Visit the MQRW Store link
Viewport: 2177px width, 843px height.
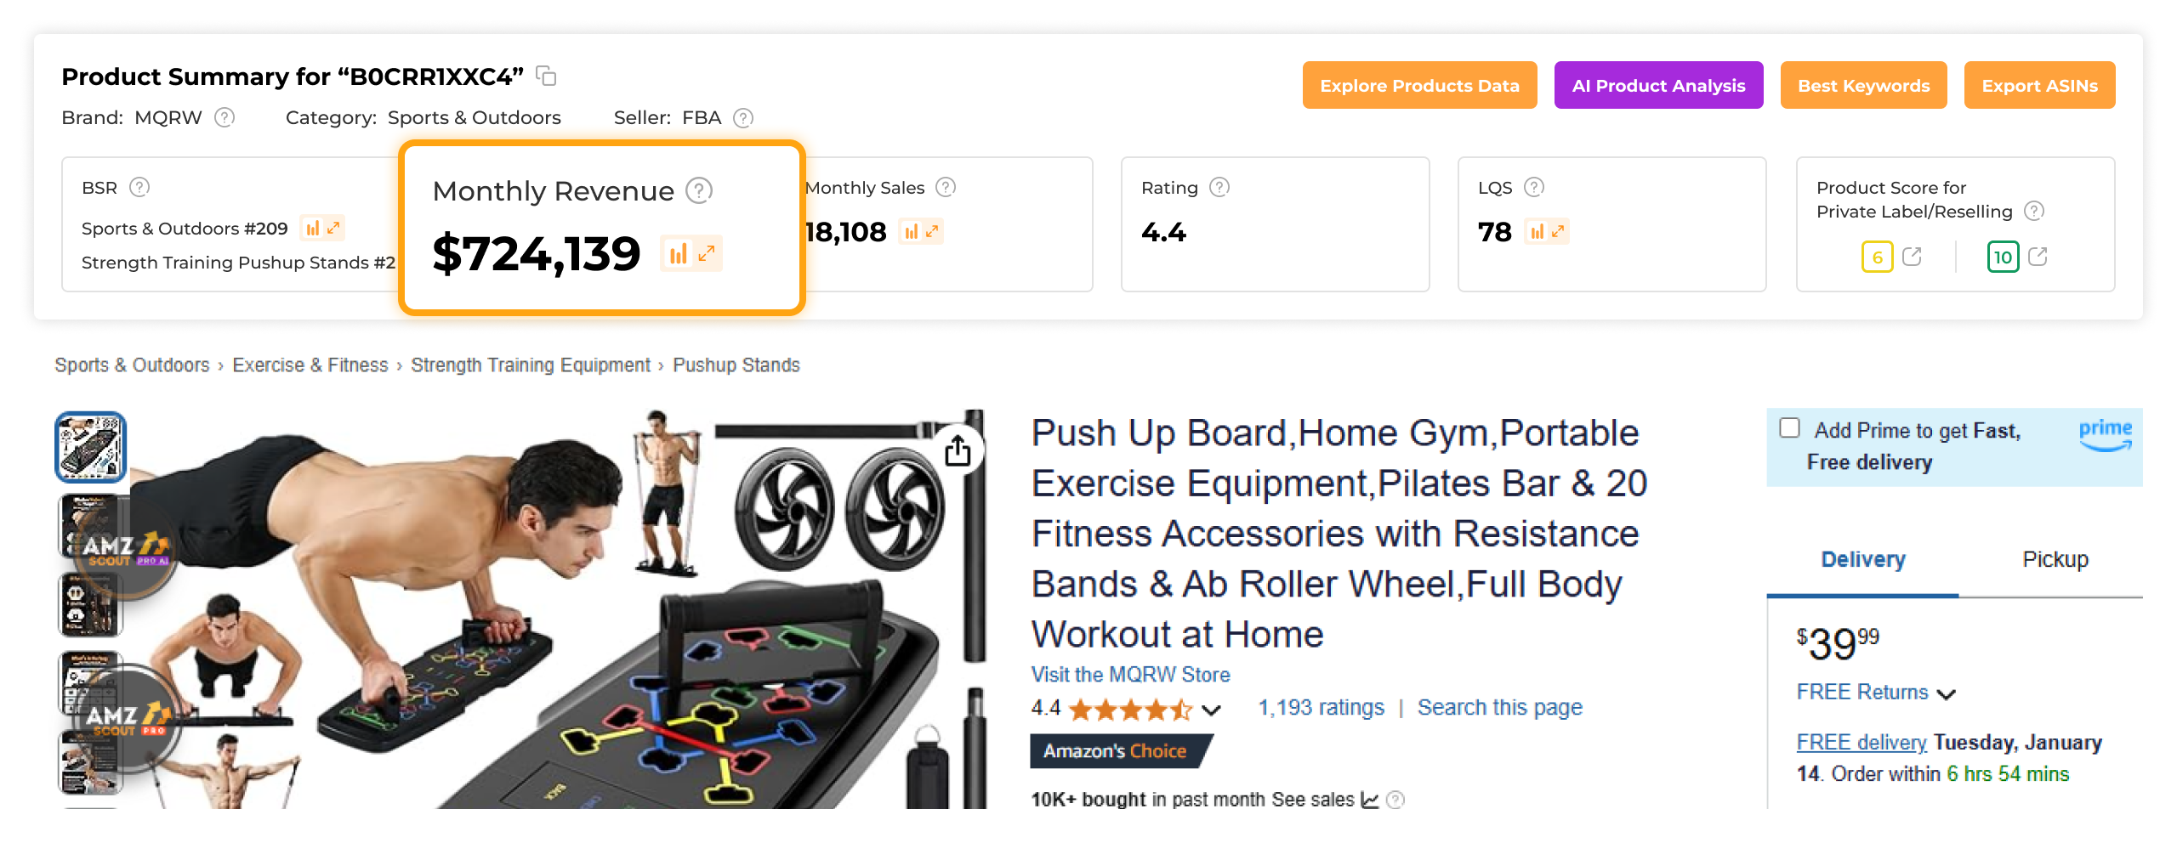(1129, 674)
